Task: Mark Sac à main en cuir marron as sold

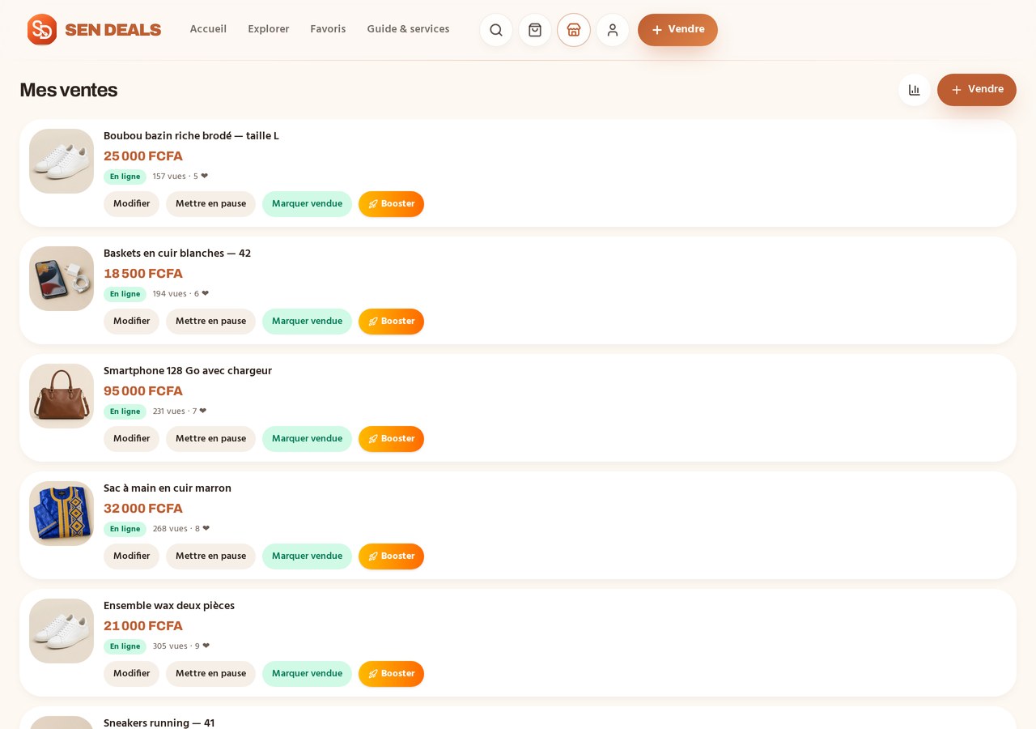Action: (x=307, y=556)
